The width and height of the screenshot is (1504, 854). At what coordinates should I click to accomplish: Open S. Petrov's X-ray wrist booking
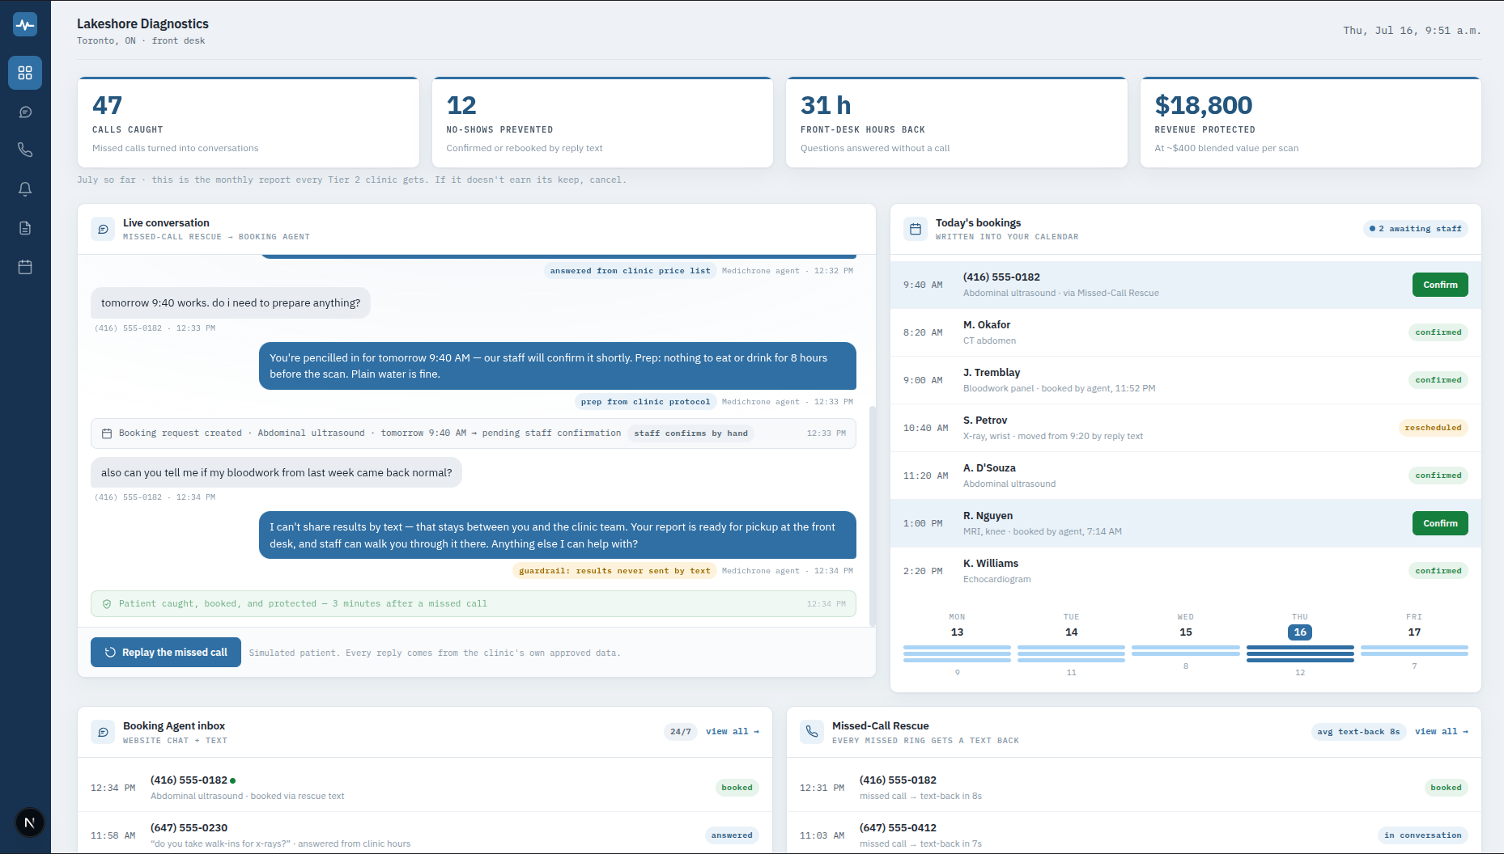point(1186,428)
